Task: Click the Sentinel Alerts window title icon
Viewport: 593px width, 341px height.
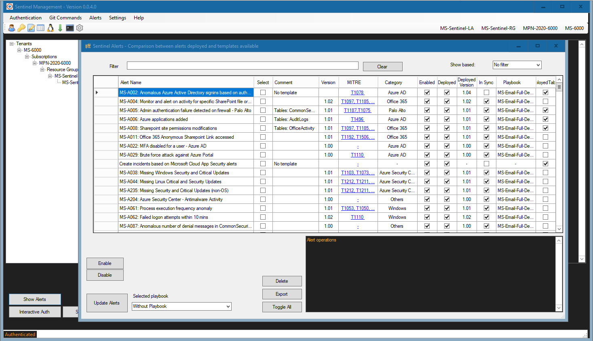Action: (x=88, y=46)
